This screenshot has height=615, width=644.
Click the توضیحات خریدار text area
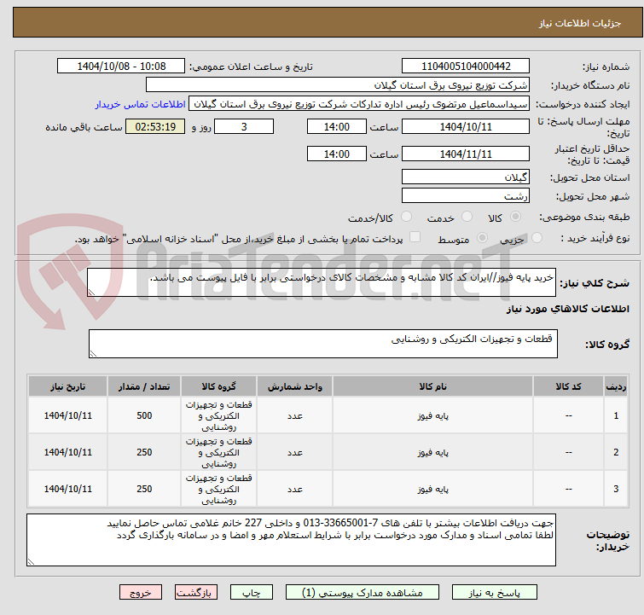click(291, 540)
